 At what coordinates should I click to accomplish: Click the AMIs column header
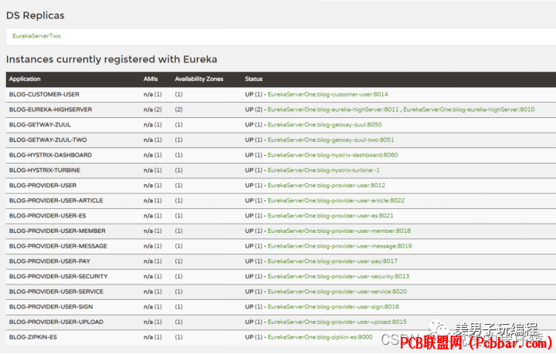pyautogui.click(x=151, y=79)
